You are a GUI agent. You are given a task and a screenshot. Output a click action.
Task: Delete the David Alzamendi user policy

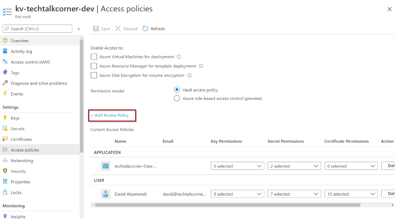pos(388,194)
